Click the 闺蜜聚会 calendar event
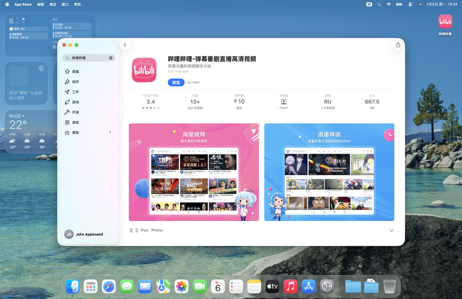The height and width of the screenshot is (299, 462). [x=29, y=36]
